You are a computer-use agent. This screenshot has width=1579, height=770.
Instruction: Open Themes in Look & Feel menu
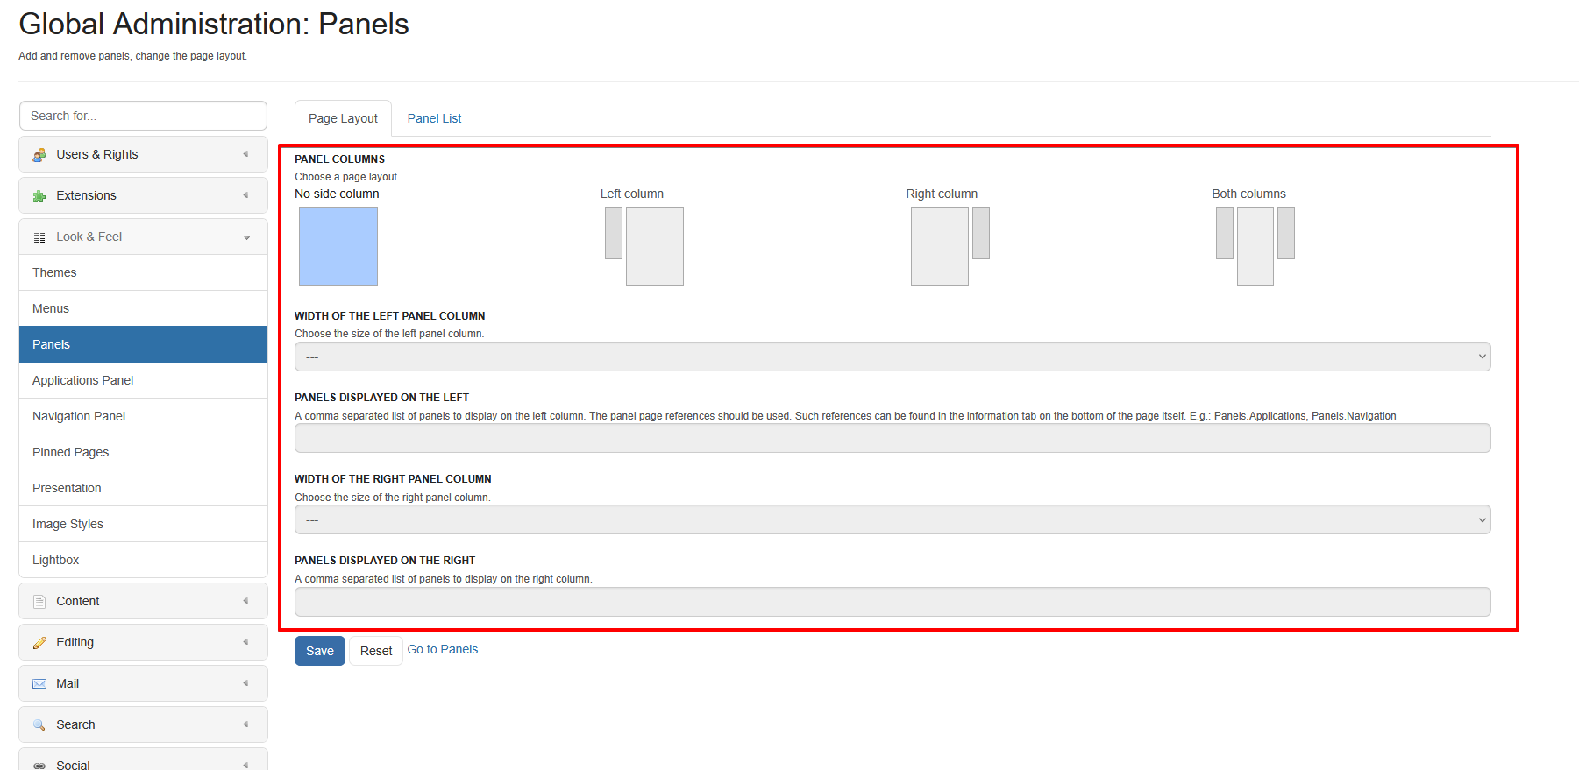click(143, 272)
